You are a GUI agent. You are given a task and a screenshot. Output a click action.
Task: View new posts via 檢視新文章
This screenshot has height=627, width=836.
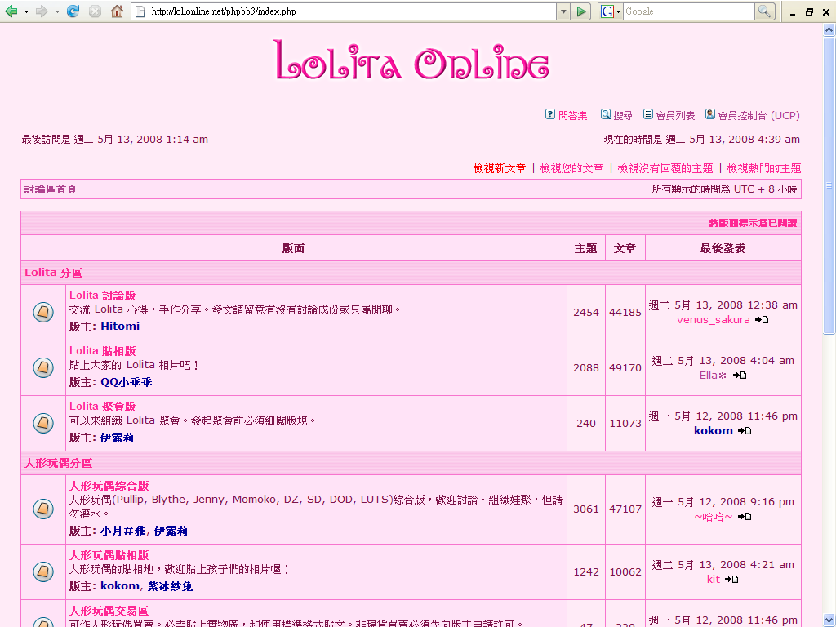tap(500, 168)
